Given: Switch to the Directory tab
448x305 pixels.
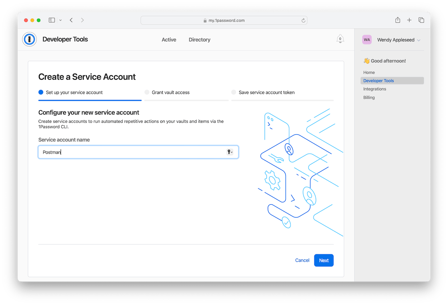Looking at the screenshot, I should tap(199, 39).
